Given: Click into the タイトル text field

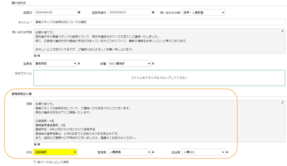Looking at the screenshot, I should [159, 22].
